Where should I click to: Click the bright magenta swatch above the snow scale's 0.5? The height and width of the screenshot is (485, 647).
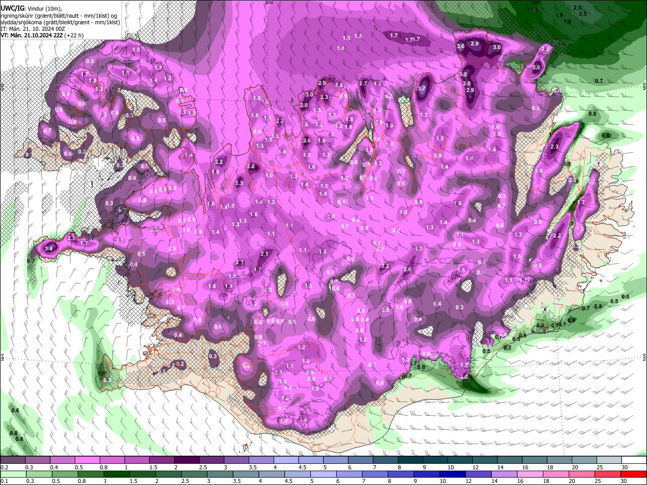87,460
